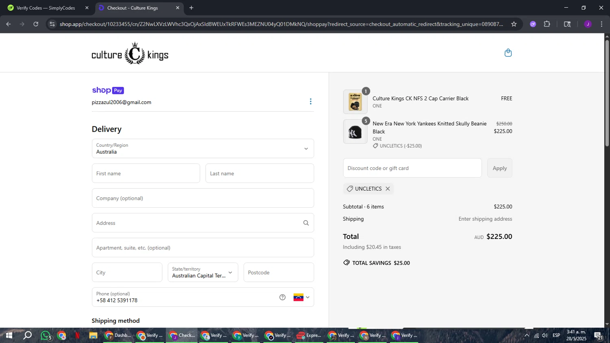Click the Cap Carrier product thumbnail
The image size is (610, 343).
355,102
